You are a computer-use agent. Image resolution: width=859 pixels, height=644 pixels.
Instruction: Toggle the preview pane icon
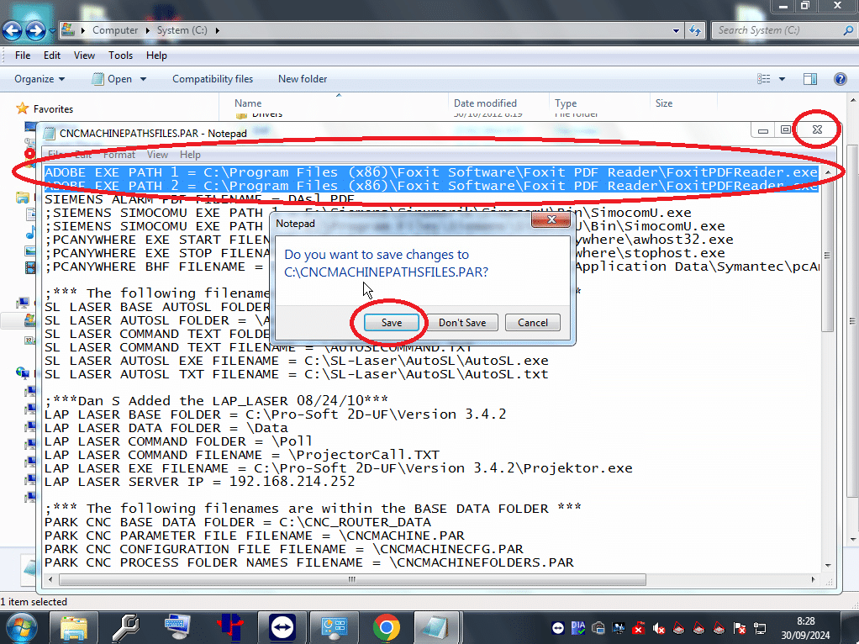click(x=810, y=79)
